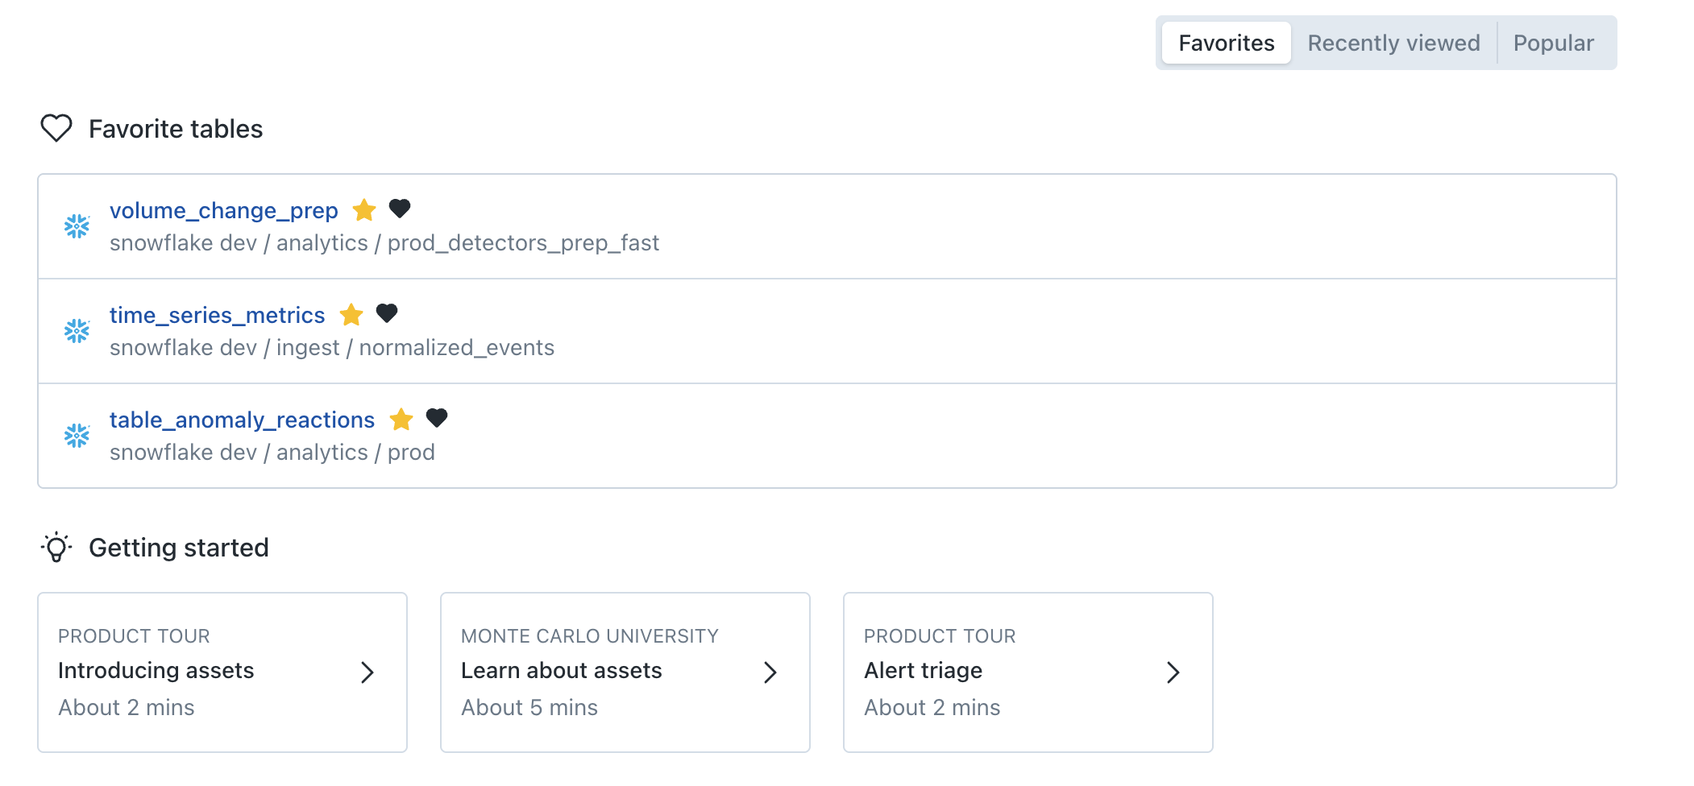Select the Popular tab
The width and height of the screenshot is (1694, 786).
[x=1553, y=43]
